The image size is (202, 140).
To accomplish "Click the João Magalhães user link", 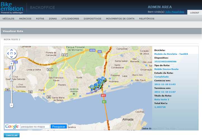I will 175,12.
